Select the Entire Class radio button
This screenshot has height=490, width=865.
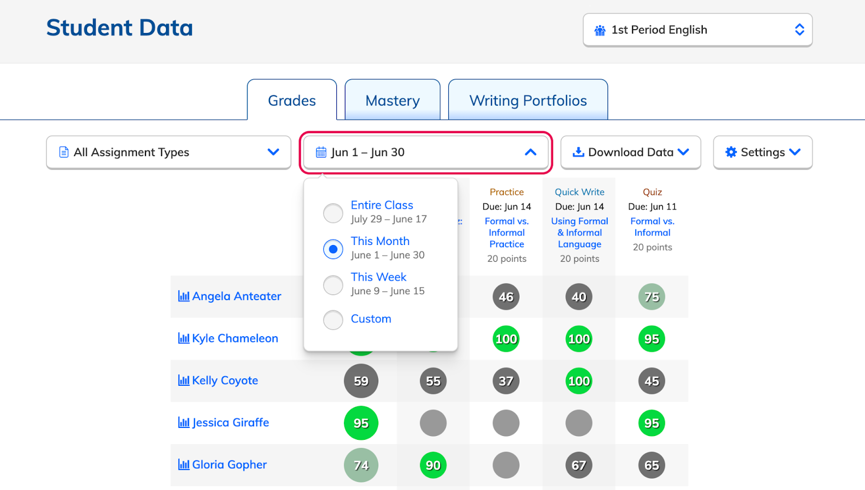tap(333, 213)
